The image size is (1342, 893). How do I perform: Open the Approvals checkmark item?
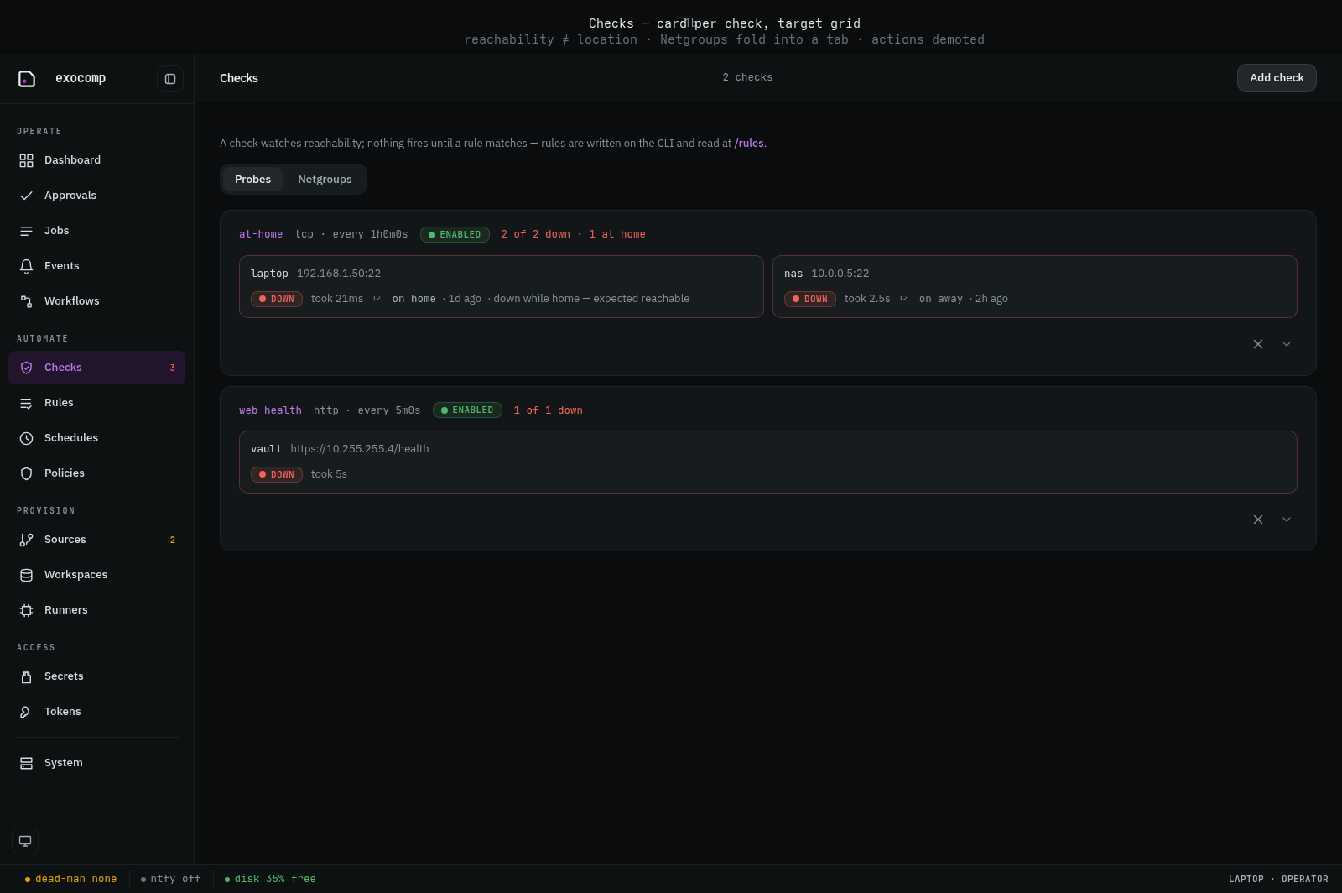26,196
